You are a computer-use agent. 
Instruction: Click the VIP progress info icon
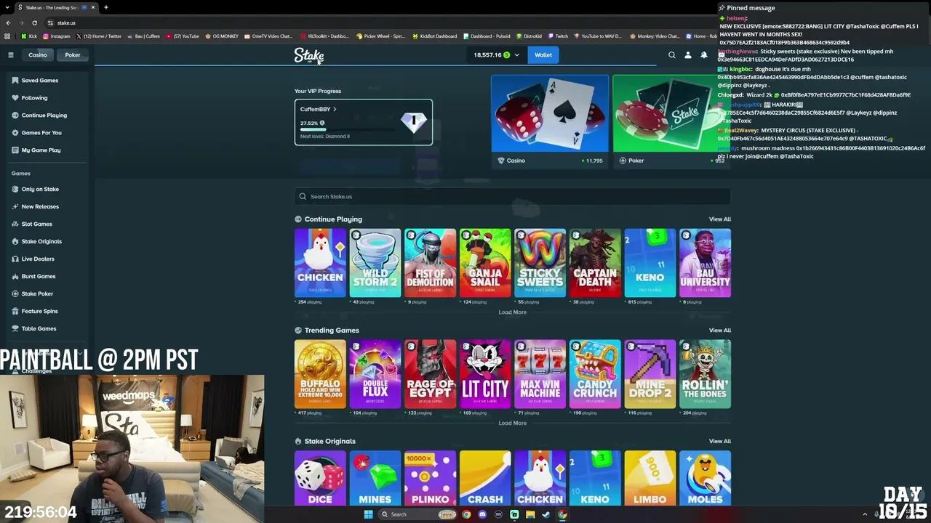coord(322,123)
